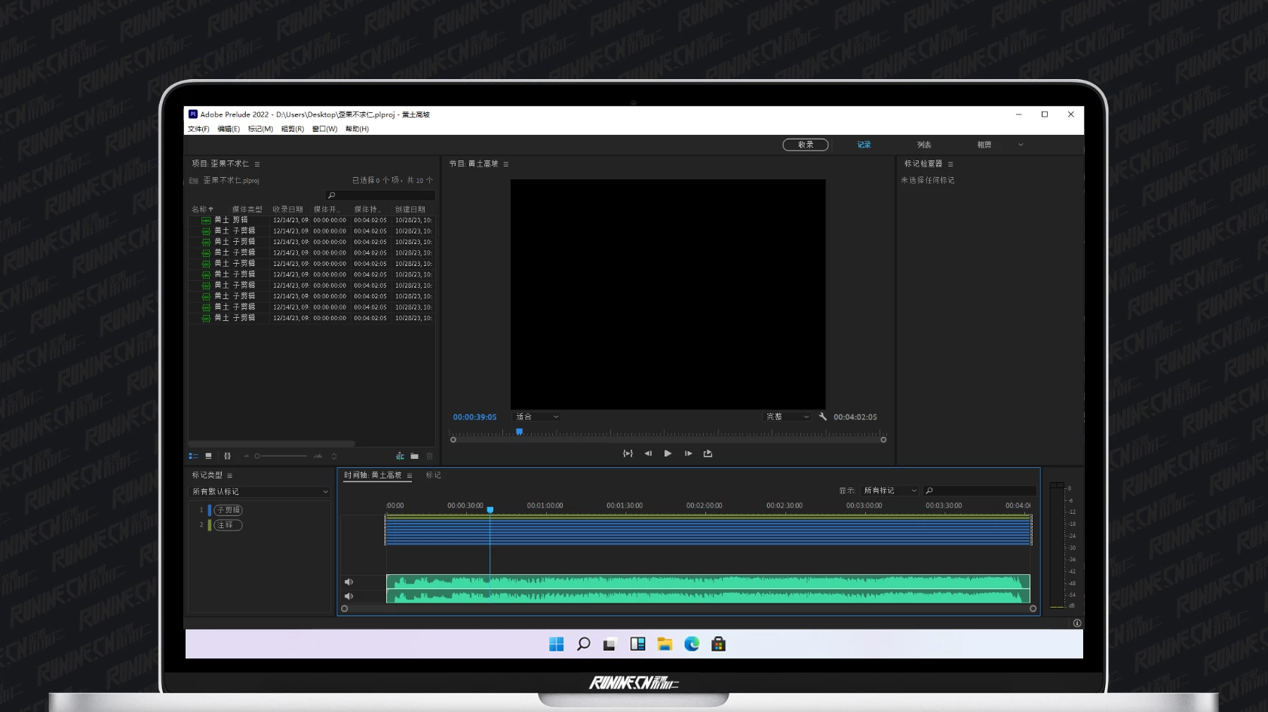This screenshot has height=712, width=1268.
Task: Toggle the 子剪辑 marker type button
Action: (x=228, y=510)
